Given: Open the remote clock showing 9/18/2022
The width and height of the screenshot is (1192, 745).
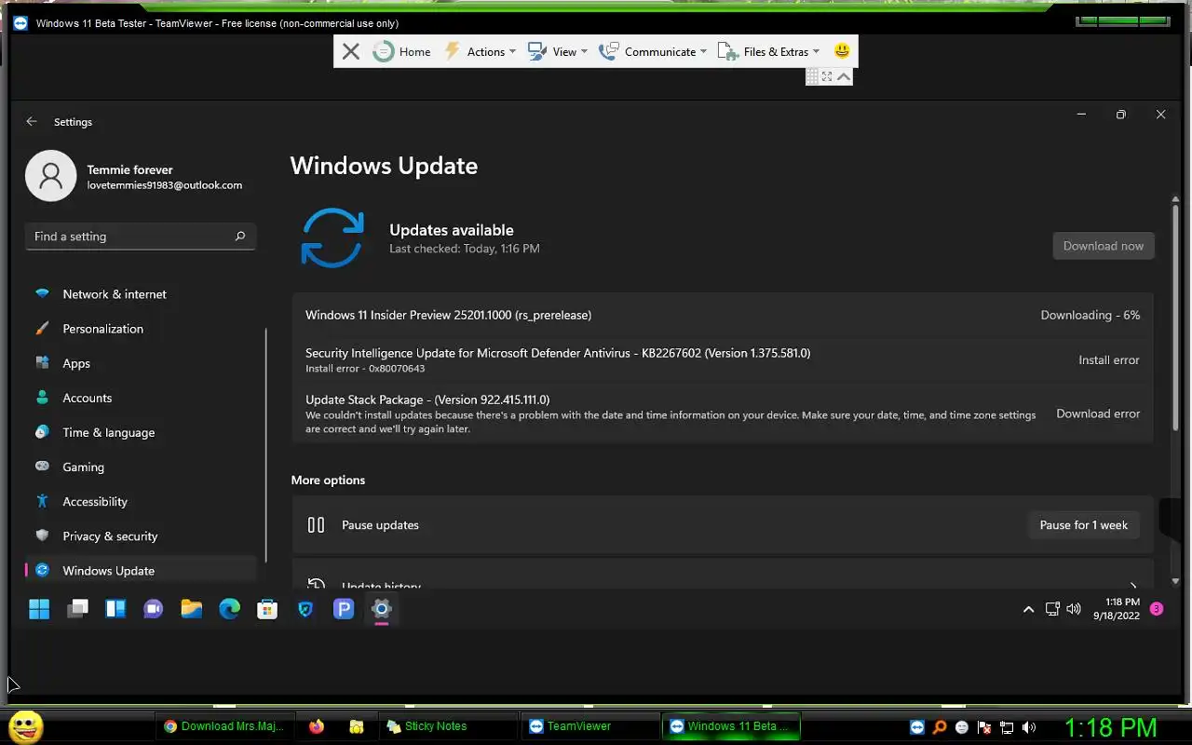Looking at the screenshot, I should pos(1117,609).
